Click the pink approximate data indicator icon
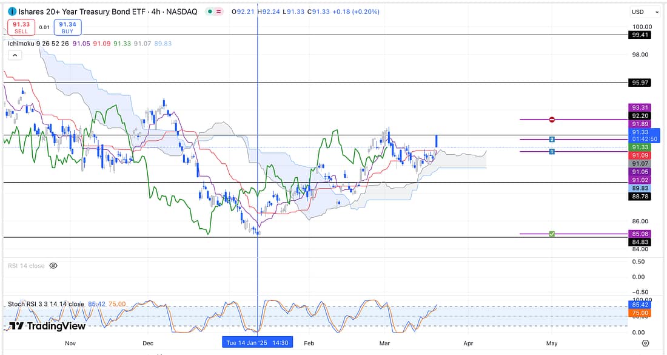Viewport: 667px width, 355px height. click(219, 12)
